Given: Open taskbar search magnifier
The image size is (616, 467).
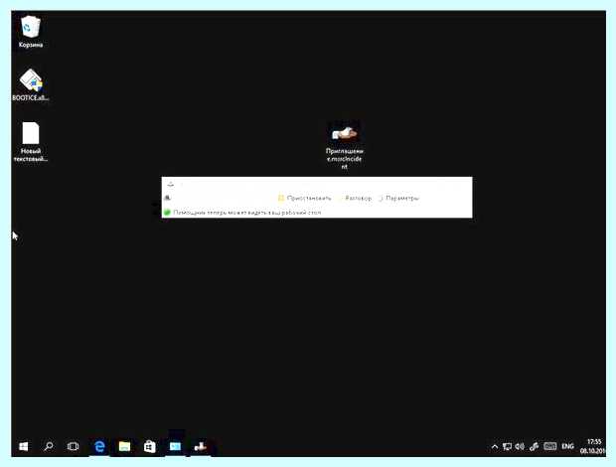Looking at the screenshot, I should pos(49,446).
